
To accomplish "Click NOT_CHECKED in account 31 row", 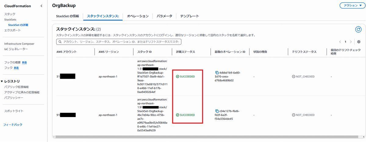I will [x=303, y=76].
